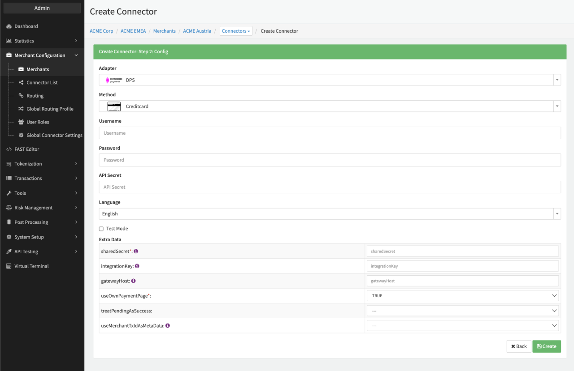
Task: Expand the Risk Management menu
Action: coord(42,208)
